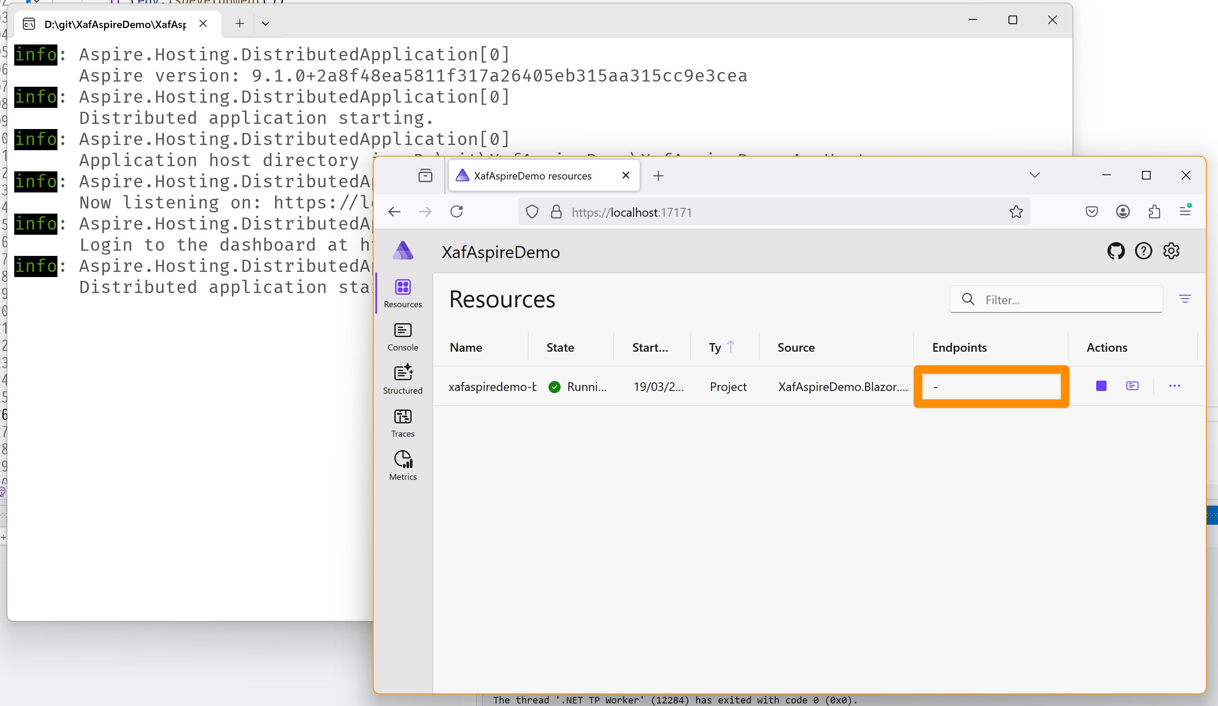
Task: Open the Metrics page
Action: pos(402,466)
